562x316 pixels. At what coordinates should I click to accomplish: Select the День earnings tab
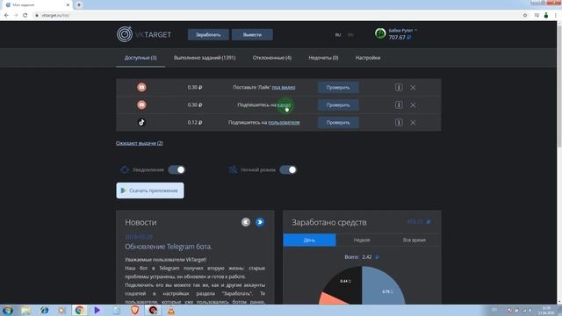pos(309,240)
